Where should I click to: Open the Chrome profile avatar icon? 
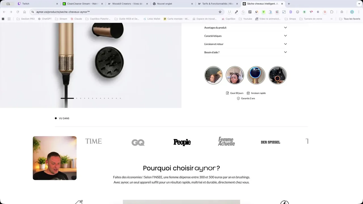(x=352, y=12)
